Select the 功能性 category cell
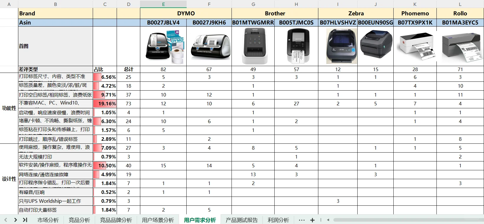484x224 pixels. (9, 108)
